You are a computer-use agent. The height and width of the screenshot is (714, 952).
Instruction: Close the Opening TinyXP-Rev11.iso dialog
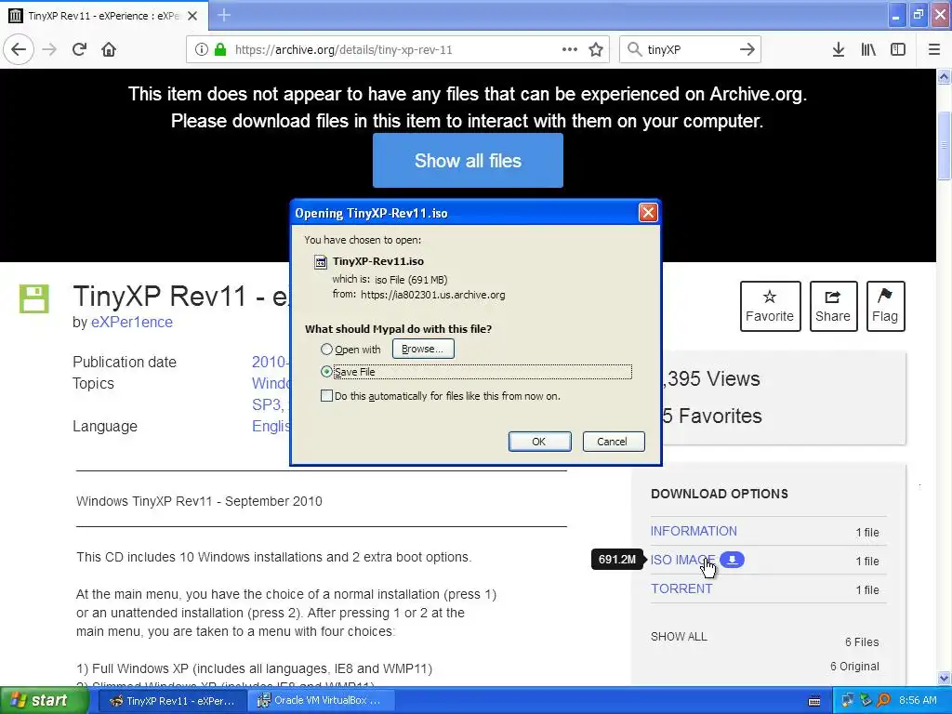pyautogui.click(x=648, y=213)
